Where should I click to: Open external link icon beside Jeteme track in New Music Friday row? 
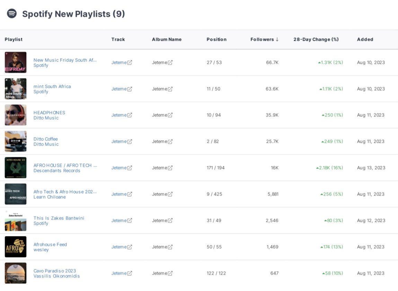(x=130, y=62)
